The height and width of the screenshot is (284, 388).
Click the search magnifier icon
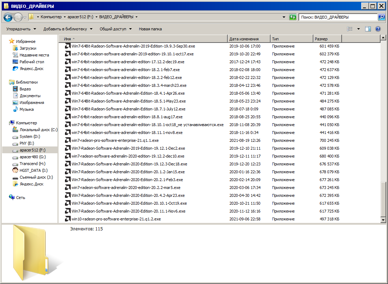382,17
